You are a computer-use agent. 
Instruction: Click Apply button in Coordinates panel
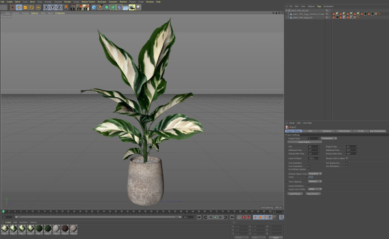click(276, 237)
